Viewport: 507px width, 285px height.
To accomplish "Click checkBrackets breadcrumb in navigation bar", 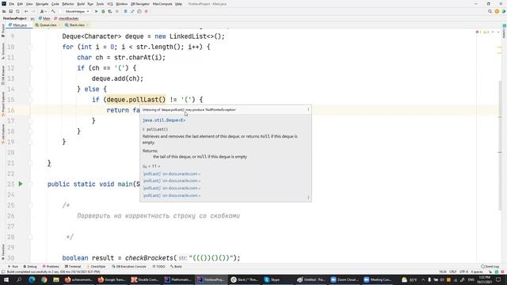I will (x=67, y=18).
